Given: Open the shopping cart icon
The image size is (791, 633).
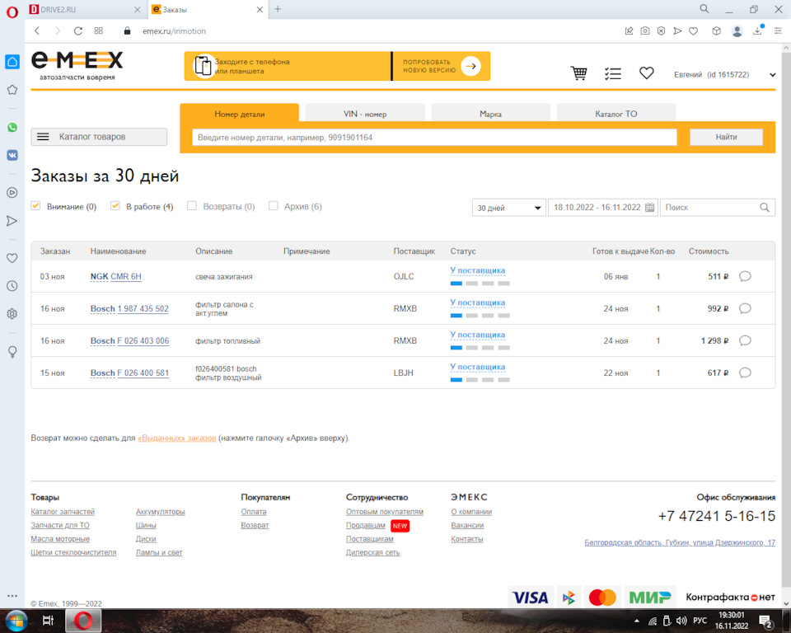Looking at the screenshot, I should pyautogui.click(x=578, y=73).
